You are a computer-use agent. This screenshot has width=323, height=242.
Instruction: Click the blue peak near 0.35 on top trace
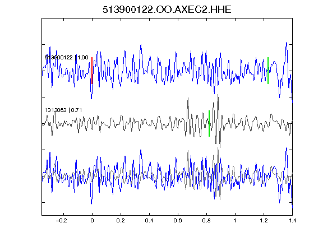pyautogui.click(x=141, y=45)
